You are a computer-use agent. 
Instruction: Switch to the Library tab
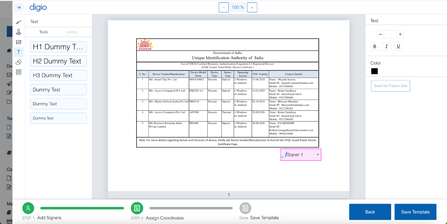72,32
